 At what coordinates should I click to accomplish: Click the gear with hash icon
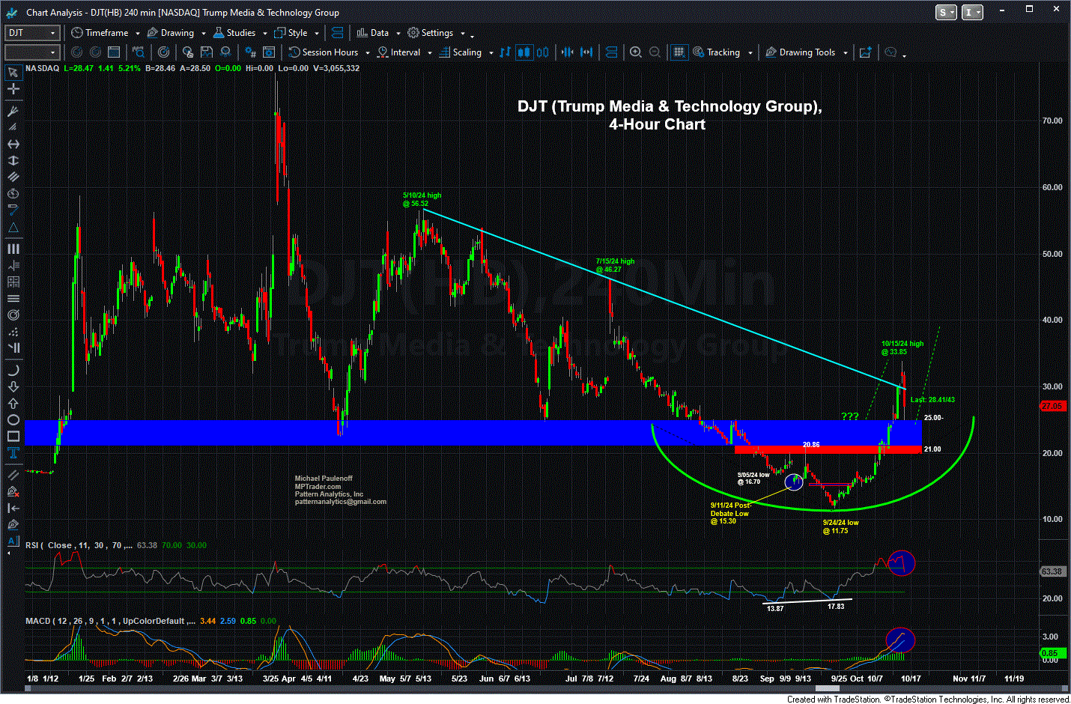tap(250, 52)
